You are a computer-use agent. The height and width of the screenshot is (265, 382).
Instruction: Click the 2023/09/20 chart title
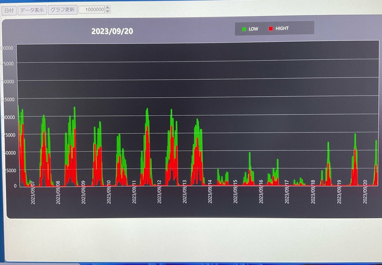click(x=112, y=31)
